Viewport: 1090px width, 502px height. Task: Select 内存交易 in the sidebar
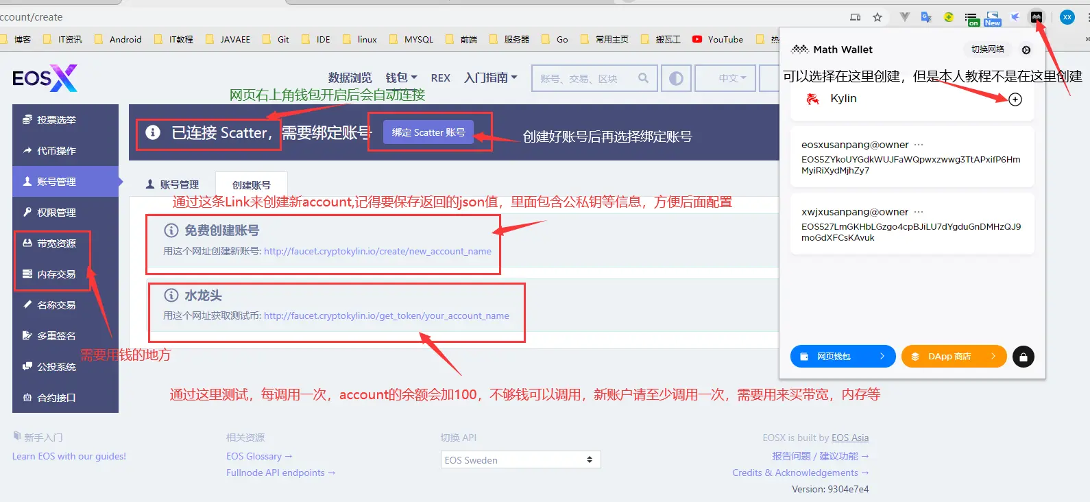[x=65, y=274]
